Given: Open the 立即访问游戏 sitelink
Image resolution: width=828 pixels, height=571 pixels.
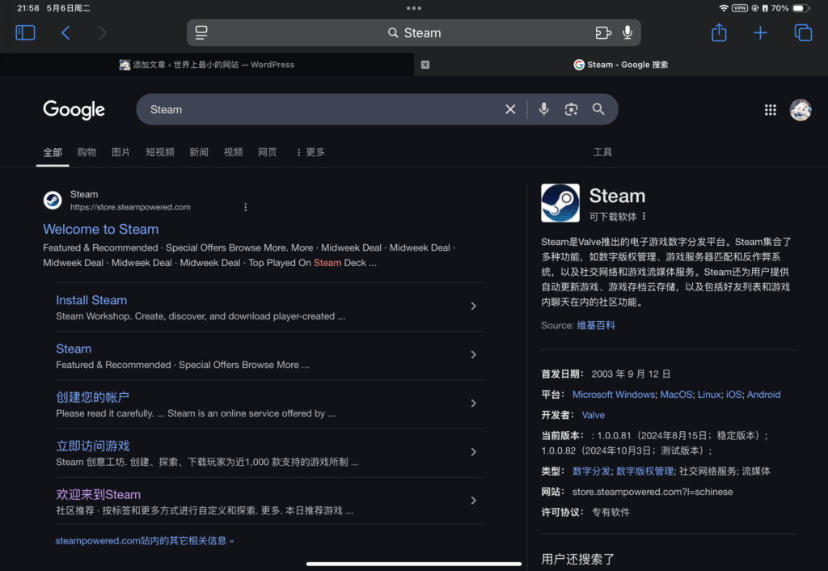Looking at the screenshot, I should click(92, 446).
